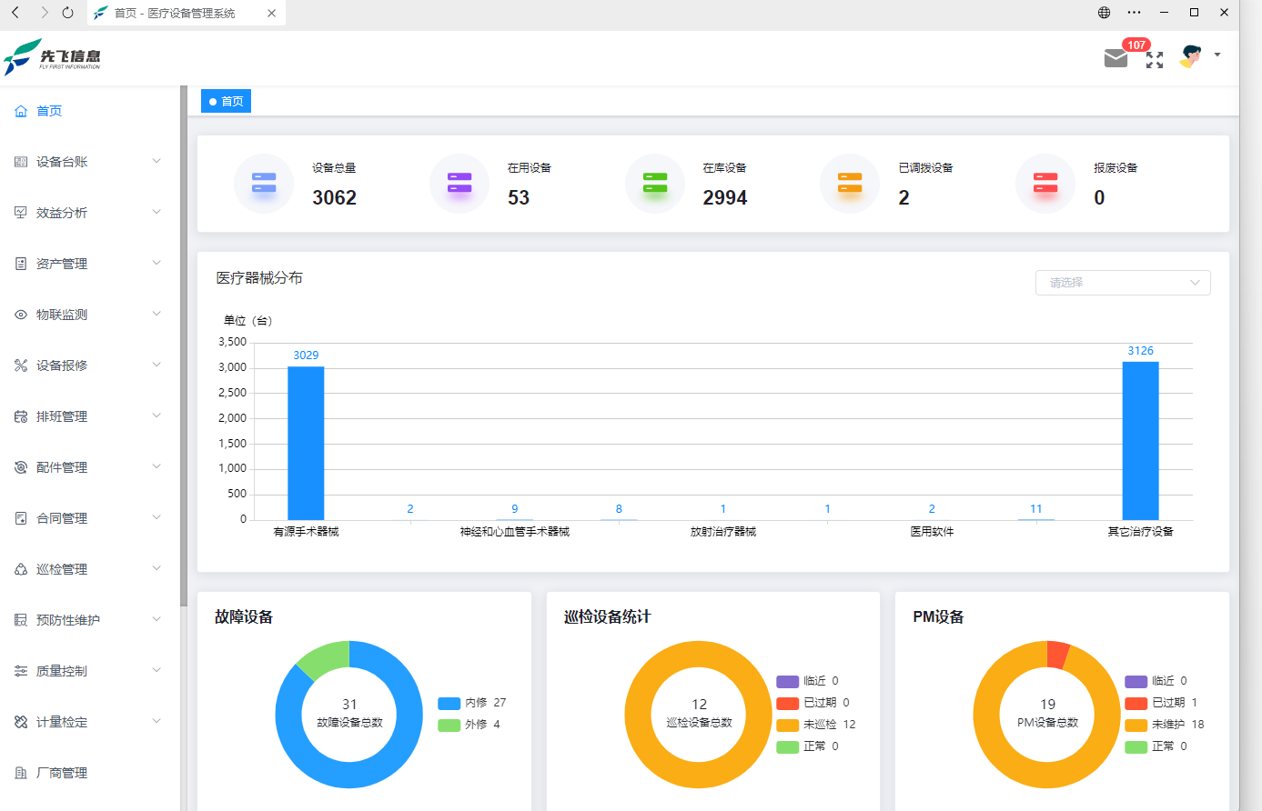
Task: Click the 有源手术器械 bar labeled 3029
Action: coord(306,444)
